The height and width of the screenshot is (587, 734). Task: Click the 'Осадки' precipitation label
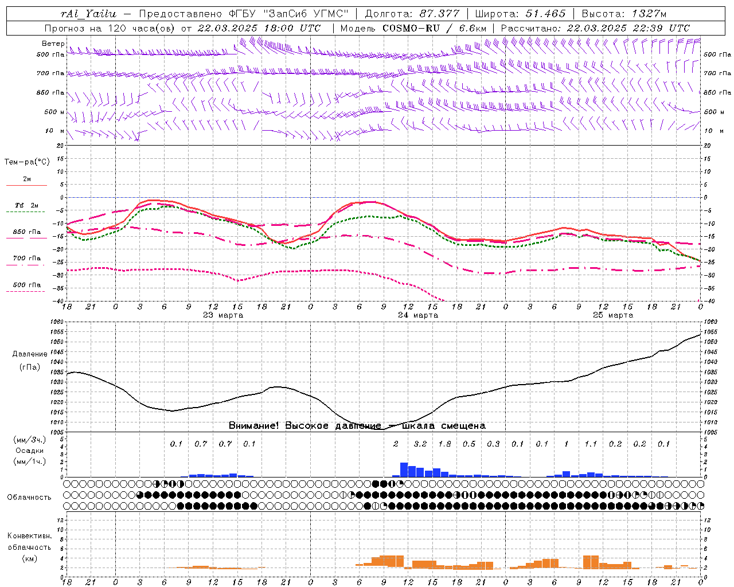click(x=30, y=451)
